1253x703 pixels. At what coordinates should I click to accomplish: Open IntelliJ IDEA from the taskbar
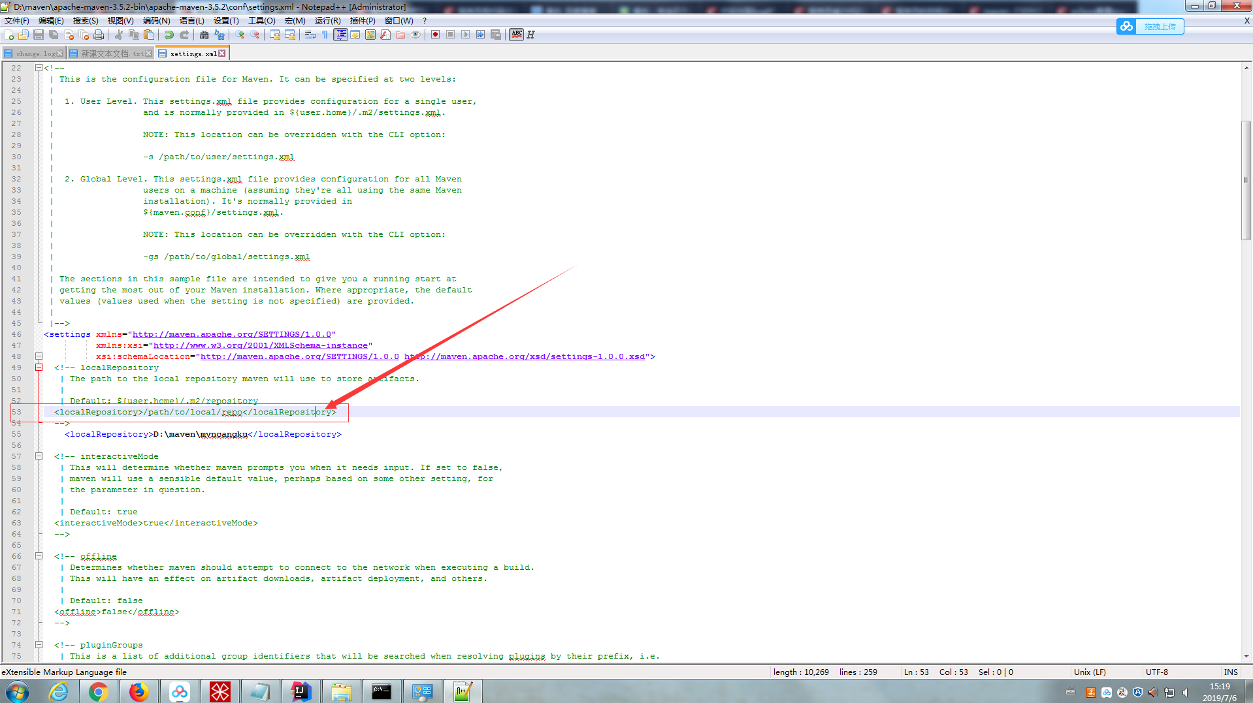[301, 692]
